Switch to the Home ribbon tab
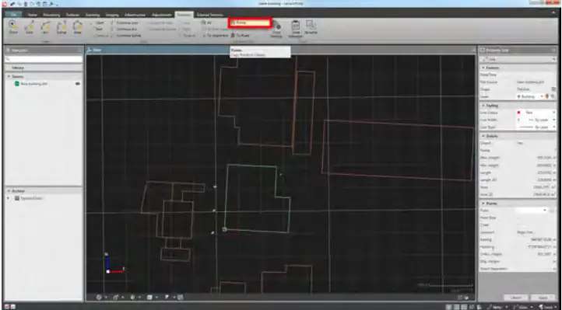Viewport: 562px width, 310px height. click(x=32, y=15)
